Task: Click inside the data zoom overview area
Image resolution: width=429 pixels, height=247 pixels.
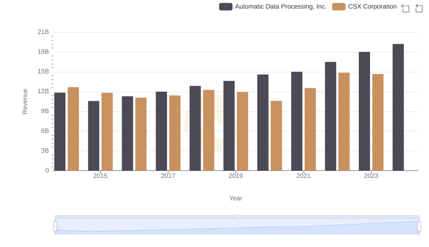Action: 237,227
